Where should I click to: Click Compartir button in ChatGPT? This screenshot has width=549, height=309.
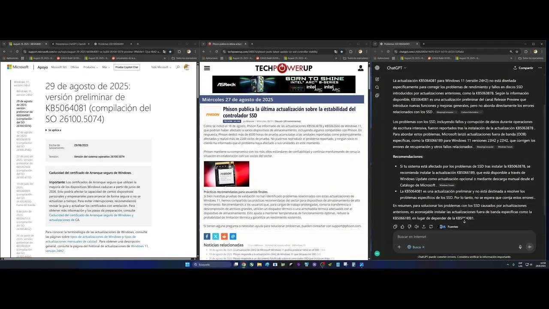523,68
